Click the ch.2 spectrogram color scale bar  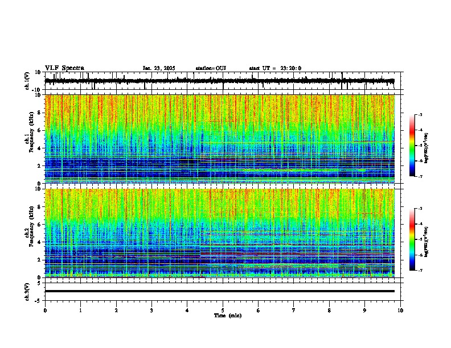(x=412, y=239)
